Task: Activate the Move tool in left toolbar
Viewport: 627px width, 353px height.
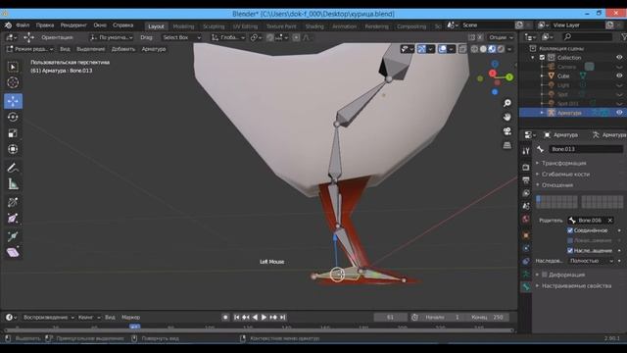Action: tap(13, 101)
